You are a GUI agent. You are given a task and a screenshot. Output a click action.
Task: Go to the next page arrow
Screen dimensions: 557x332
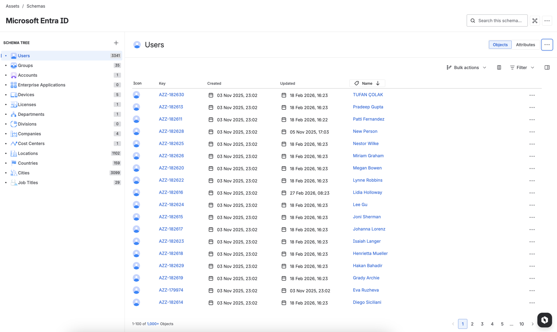pos(532,324)
